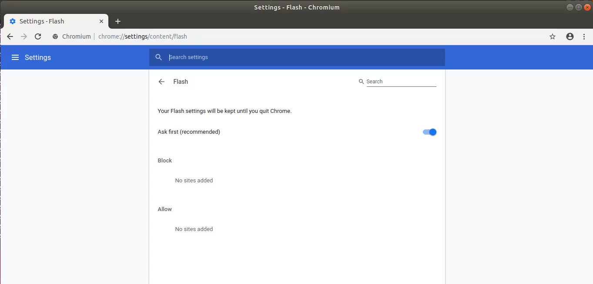
Task: Click the magnifier icon in Search settings bar
Action: [x=159, y=57]
